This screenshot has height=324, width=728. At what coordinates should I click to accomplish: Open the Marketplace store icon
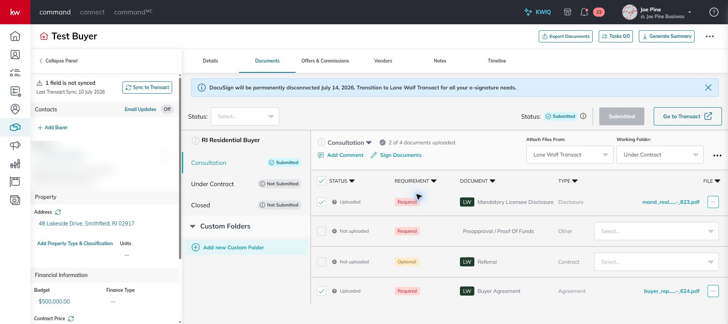click(x=568, y=12)
